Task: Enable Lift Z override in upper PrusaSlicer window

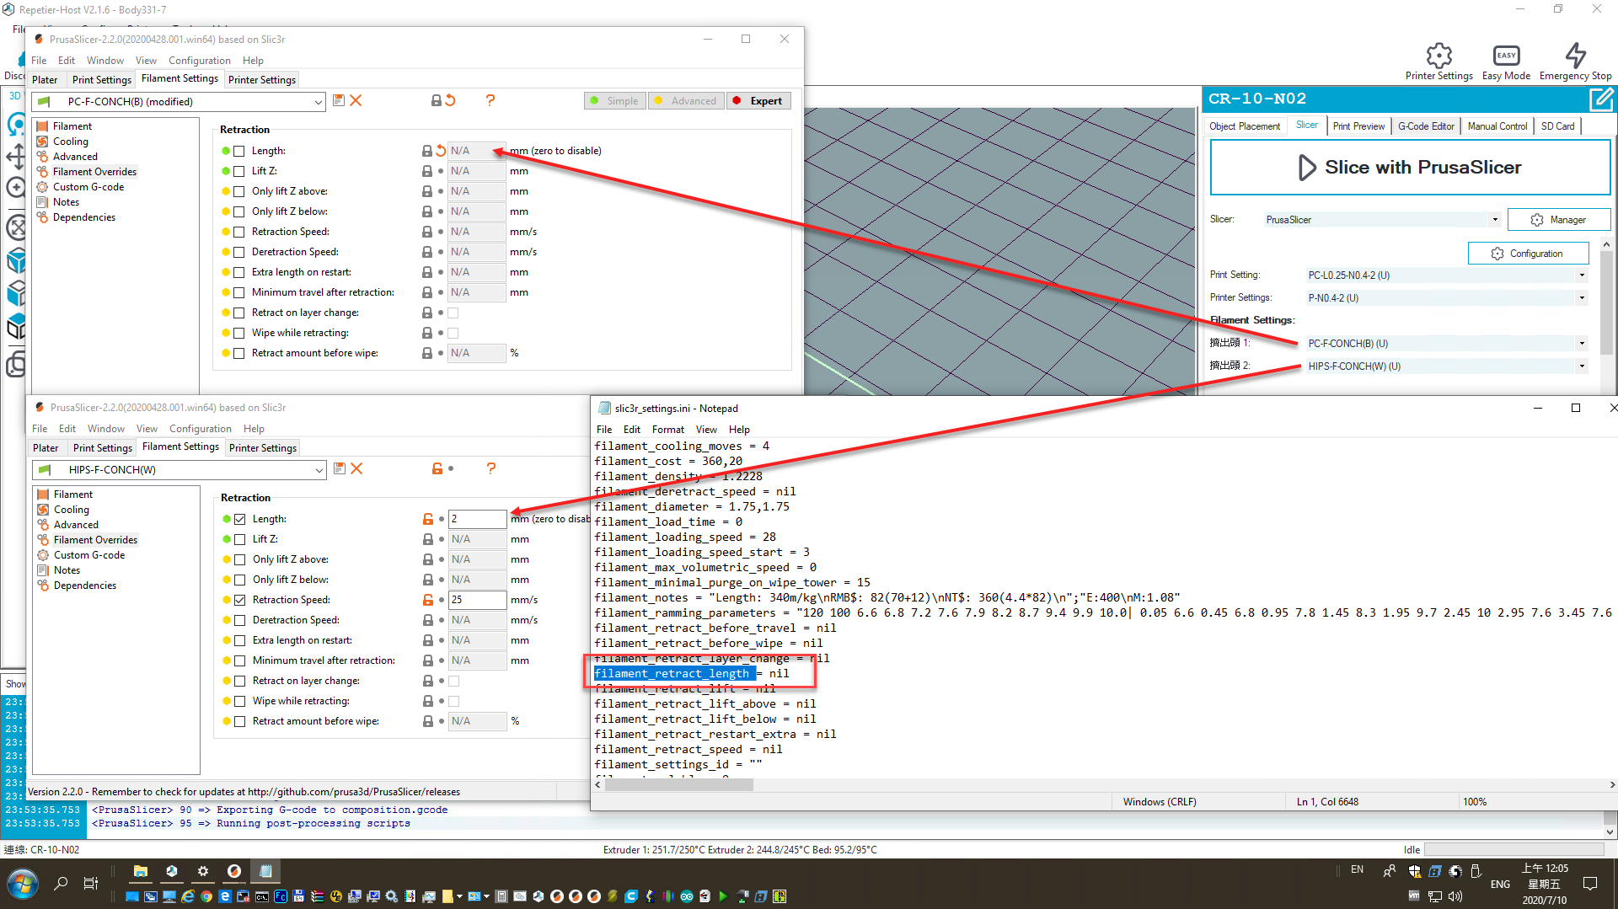Action: tap(239, 171)
